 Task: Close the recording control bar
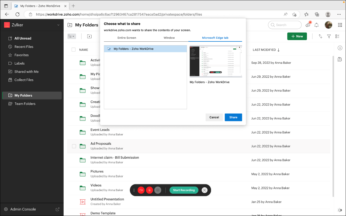205,190
